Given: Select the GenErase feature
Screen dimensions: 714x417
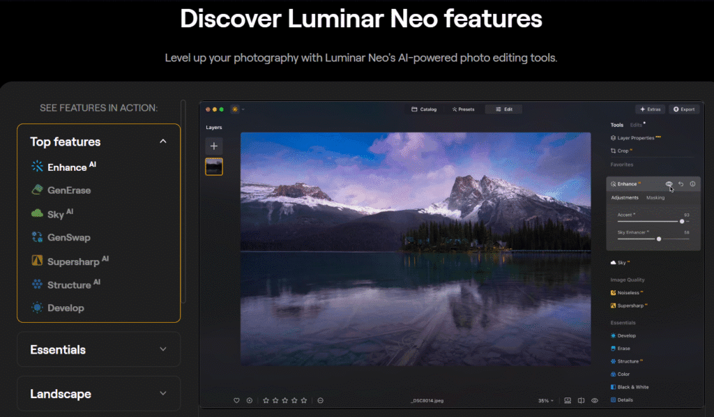Looking at the screenshot, I should pos(61,190).
